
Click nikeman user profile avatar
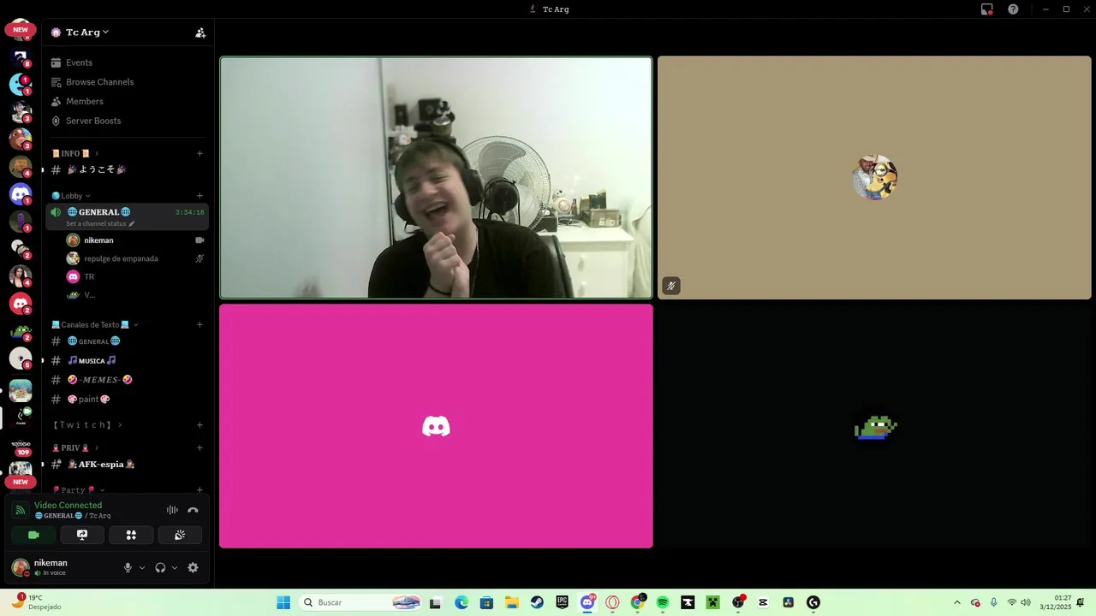tap(20, 567)
